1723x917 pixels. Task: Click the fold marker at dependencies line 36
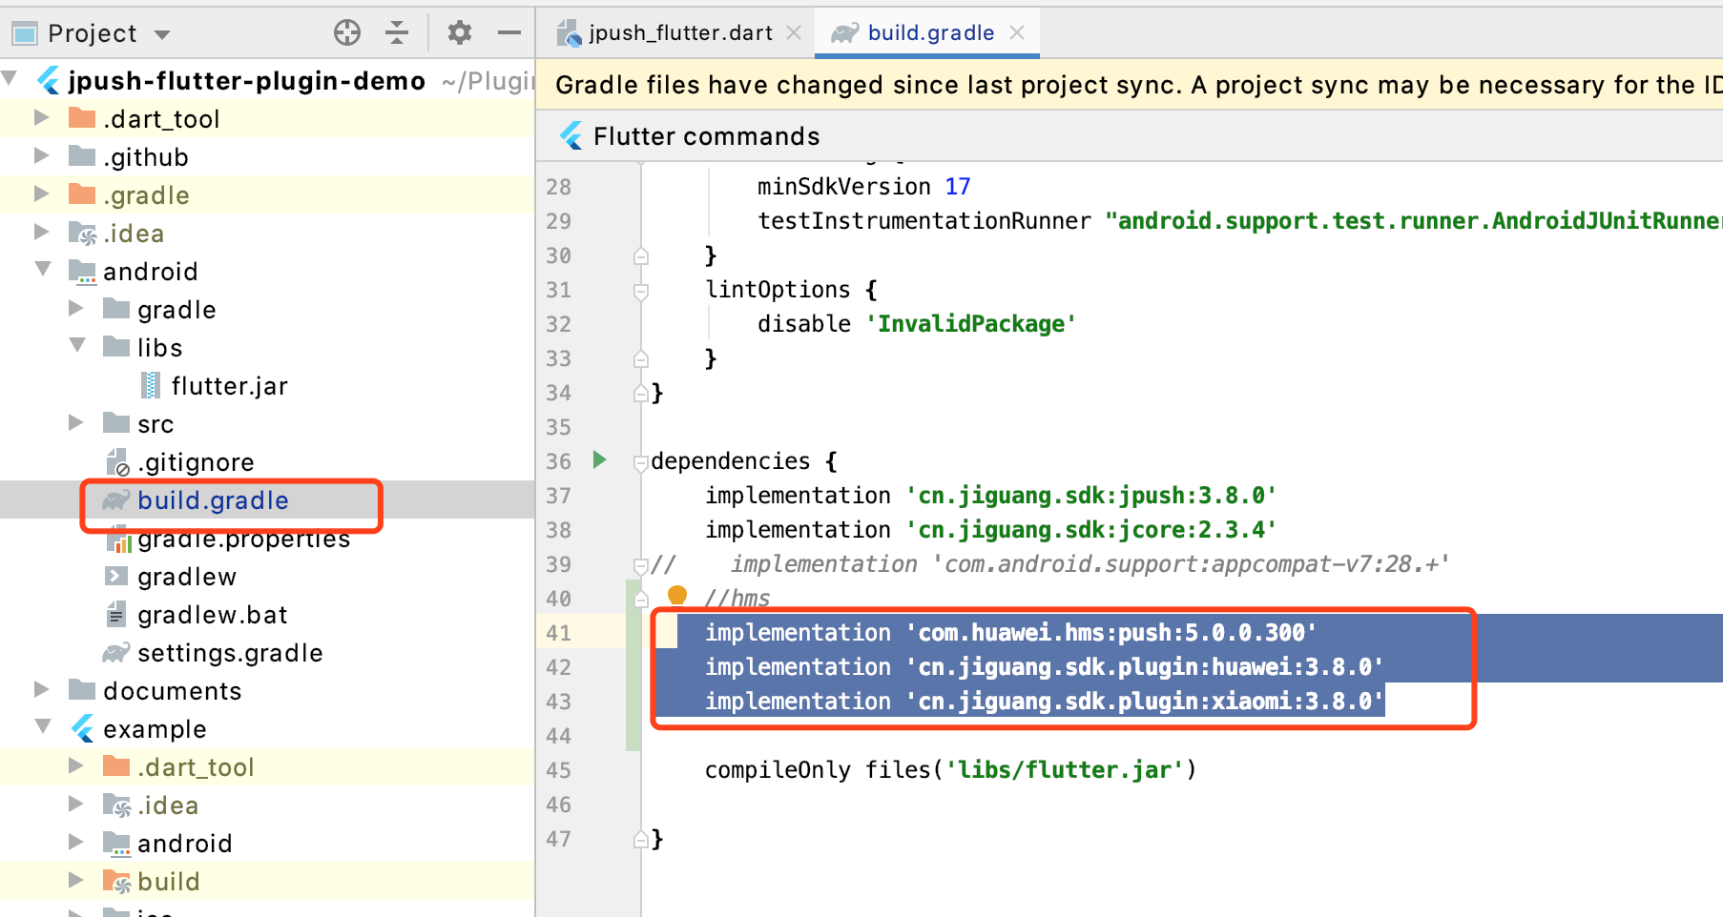click(x=641, y=462)
